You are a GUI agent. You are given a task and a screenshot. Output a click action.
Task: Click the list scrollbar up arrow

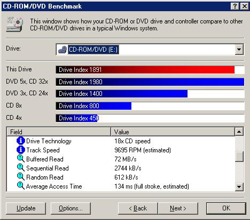click(x=239, y=132)
